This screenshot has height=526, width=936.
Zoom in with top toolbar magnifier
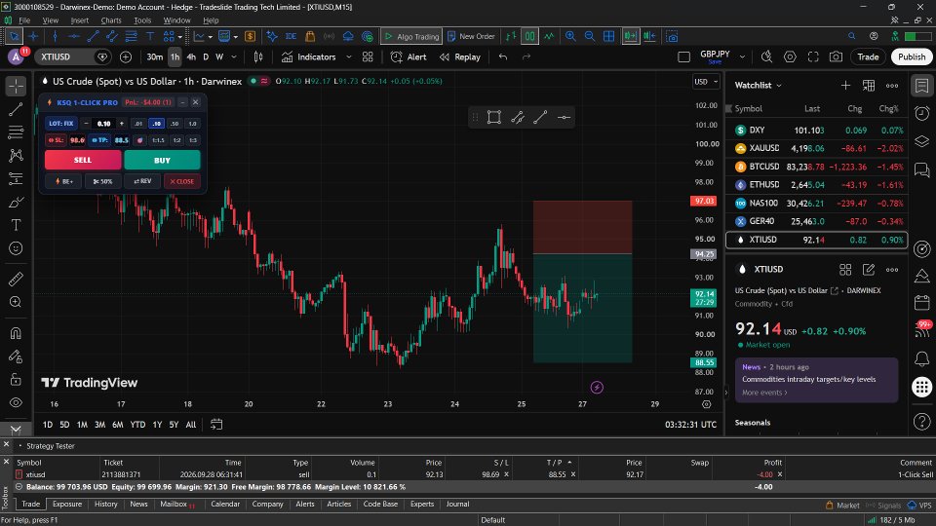coord(570,36)
